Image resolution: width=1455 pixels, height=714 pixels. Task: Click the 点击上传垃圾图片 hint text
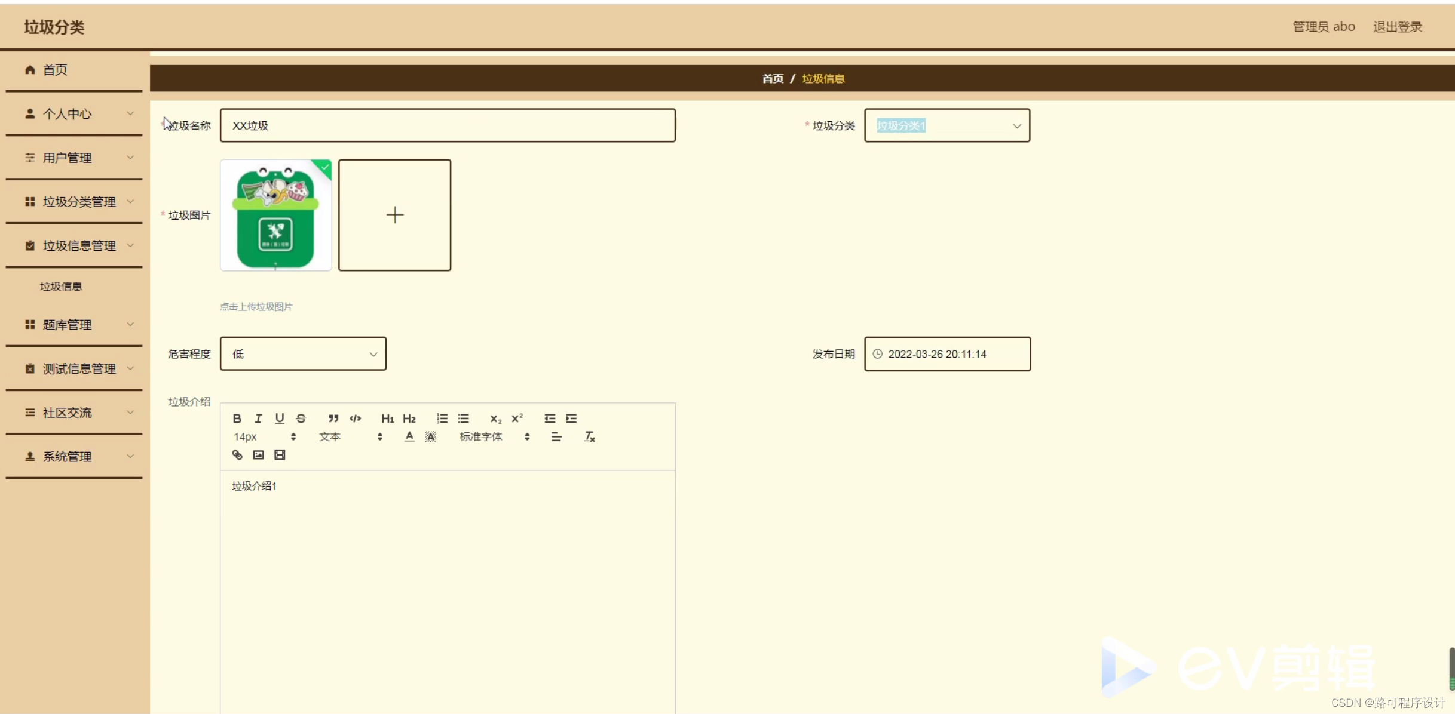[x=256, y=307]
